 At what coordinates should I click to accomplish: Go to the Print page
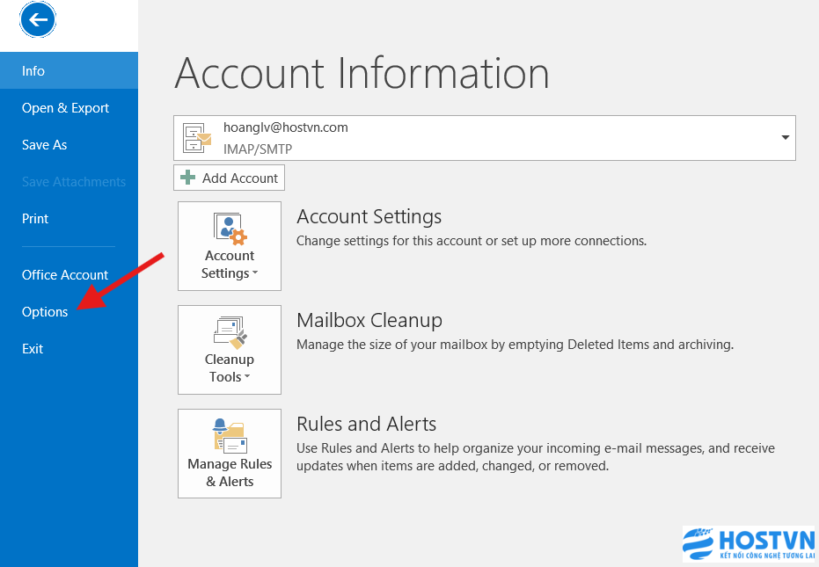point(35,219)
